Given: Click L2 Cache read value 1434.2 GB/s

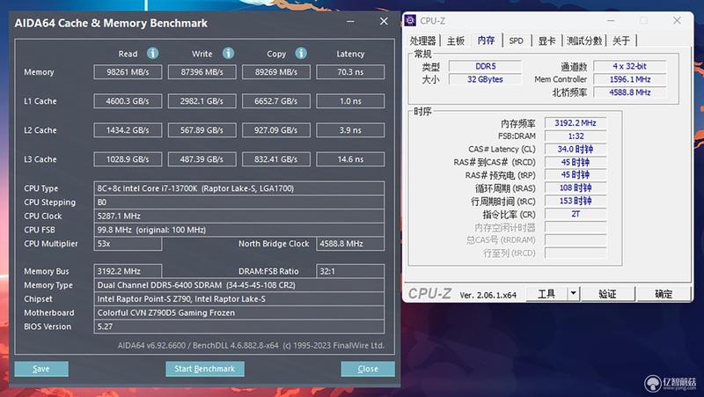Looking at the screenshot, I should pyautogui.click(x=128, y=130).
